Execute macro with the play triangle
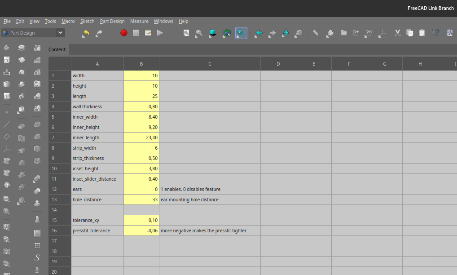 tap(160, 33)
